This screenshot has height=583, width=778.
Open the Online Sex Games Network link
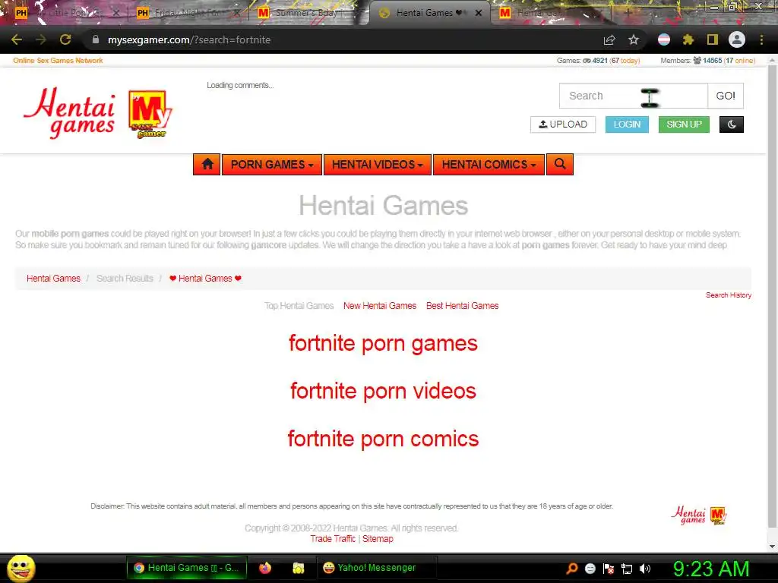(58, 61)
